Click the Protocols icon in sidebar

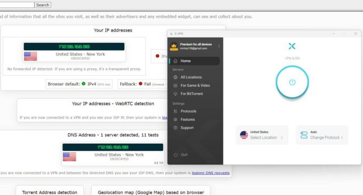tap(176, 111)
